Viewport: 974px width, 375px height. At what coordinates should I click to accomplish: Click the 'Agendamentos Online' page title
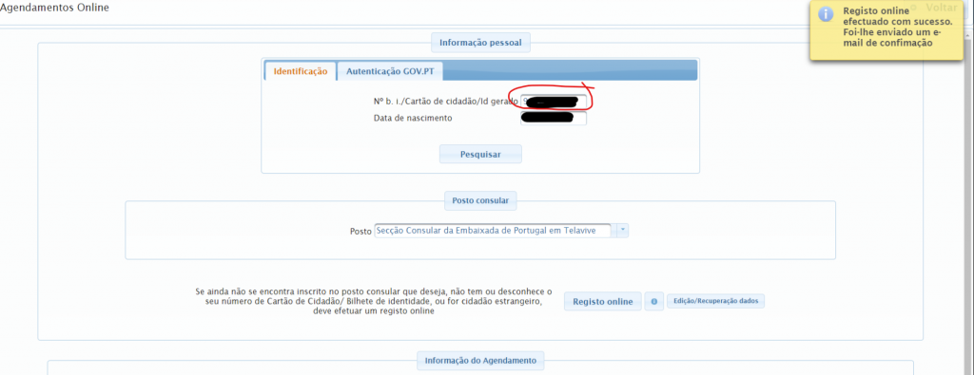tap(54, 8)
